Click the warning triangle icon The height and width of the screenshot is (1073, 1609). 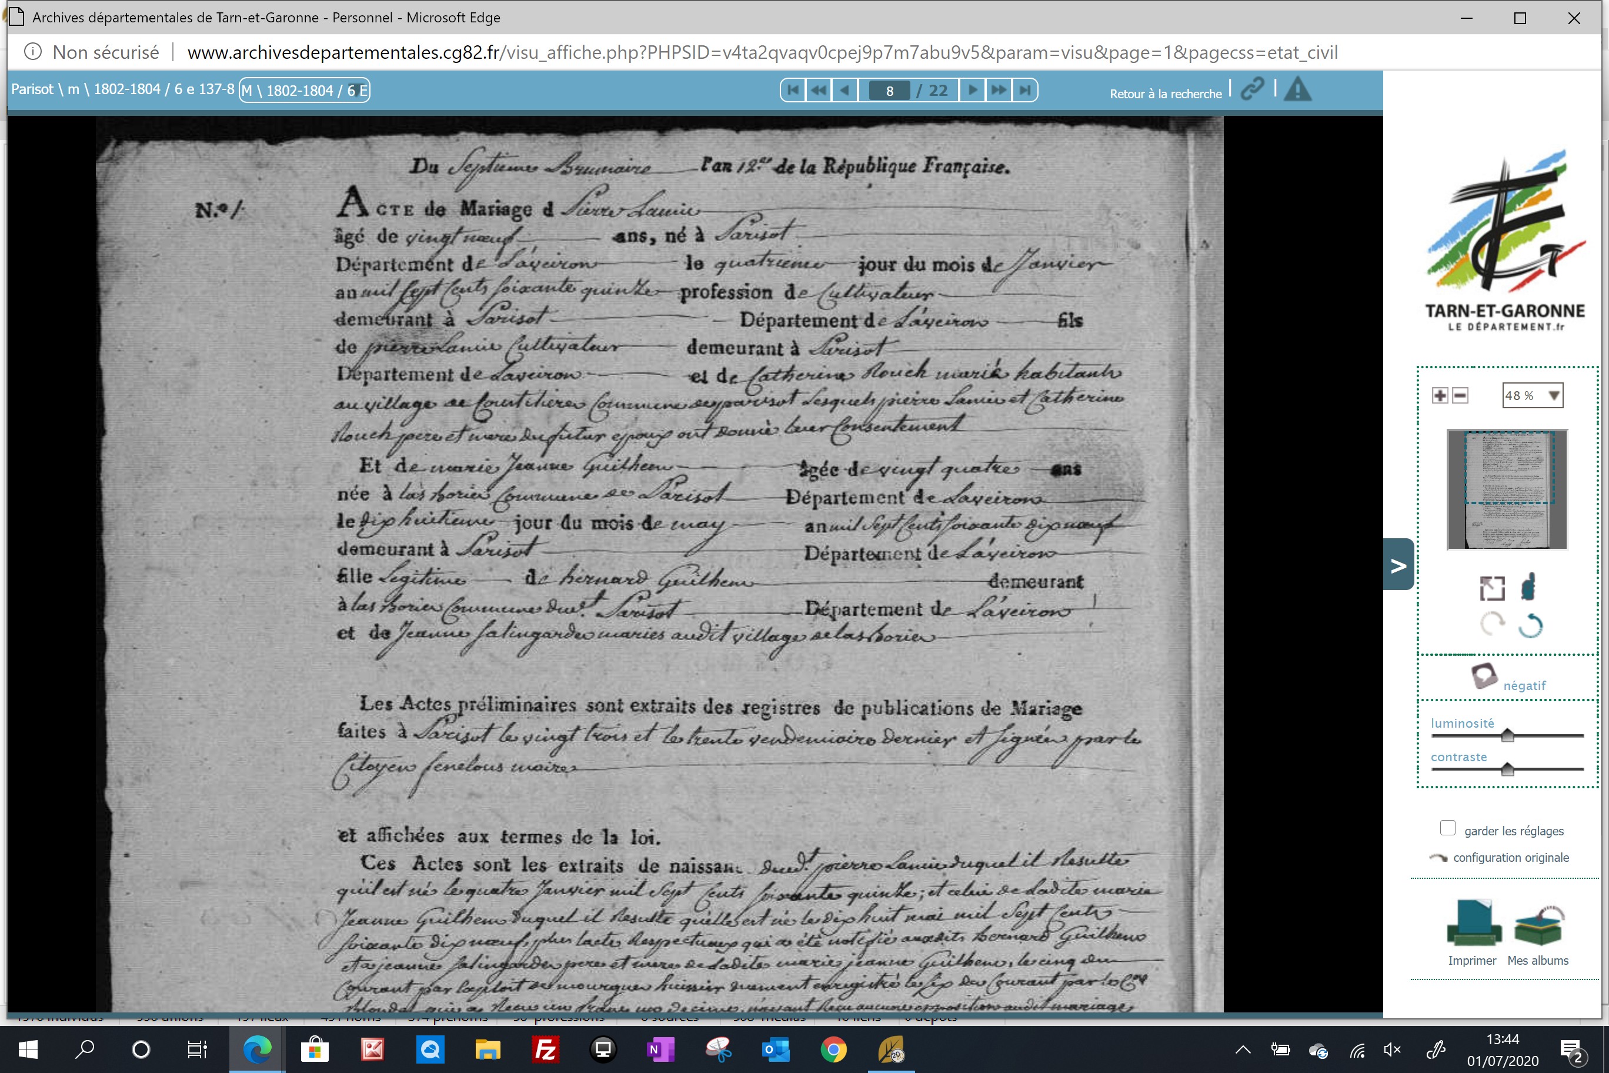point(1298,89)
